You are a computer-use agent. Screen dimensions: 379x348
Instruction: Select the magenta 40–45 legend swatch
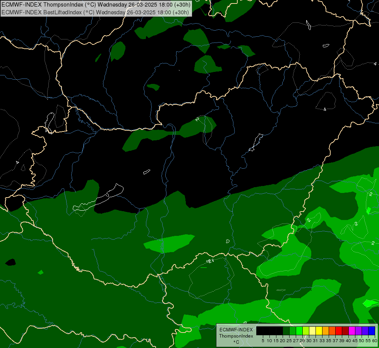coord(352,331)
